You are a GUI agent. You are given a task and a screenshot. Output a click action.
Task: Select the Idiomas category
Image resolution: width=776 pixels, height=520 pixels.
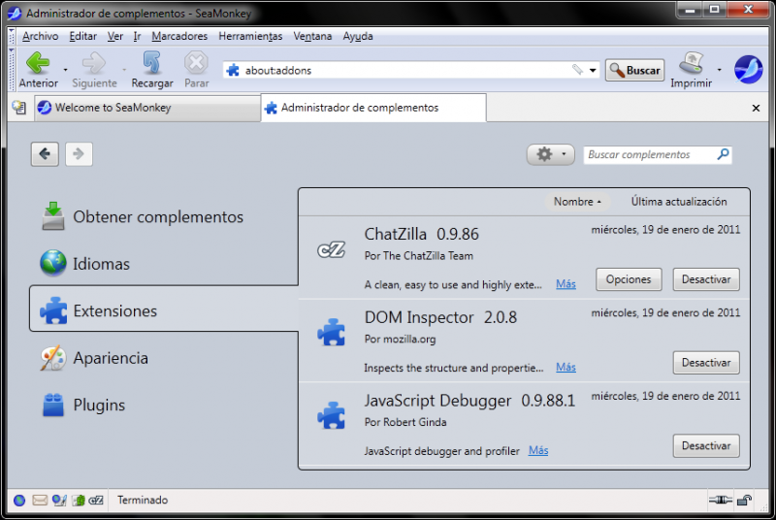click(x=163, y=264)
